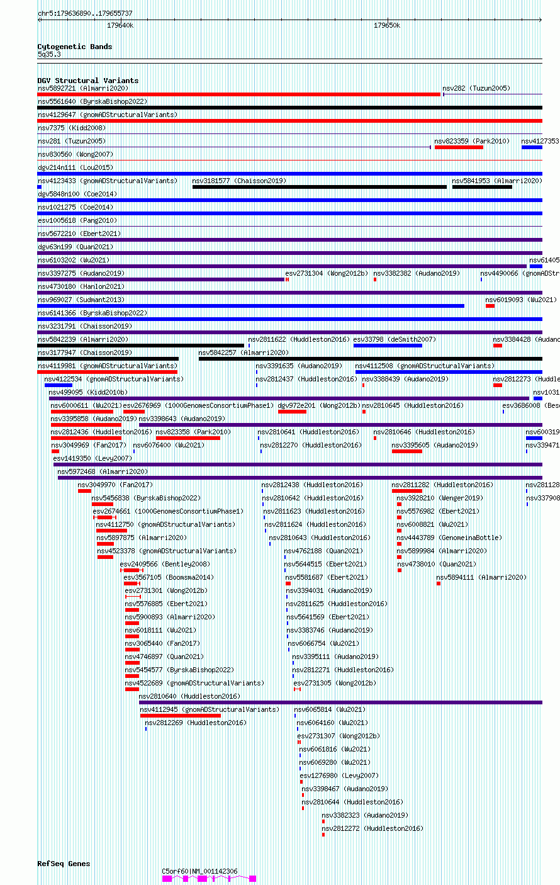Open nsv4730180 (Hanlon2021) variant
The height and width of the screenshot is (885, 560).
point(81,286)
